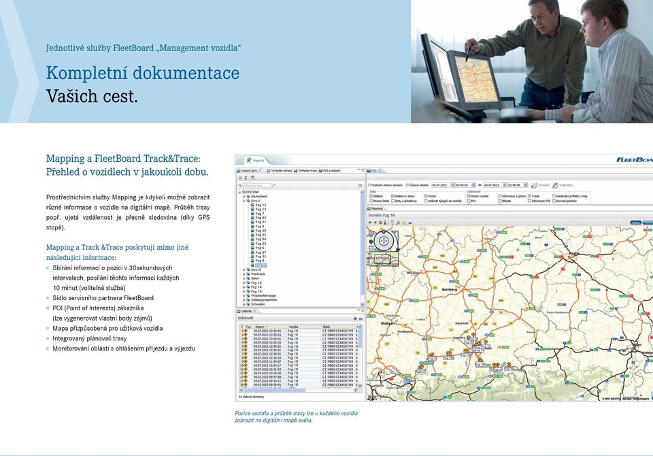Screen dimensions: 653x456
Task: Click the zoom level slider handle on the map
Action: click(371, 242)
